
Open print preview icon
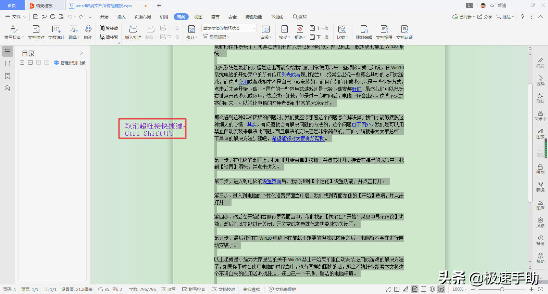click(61, 17)
